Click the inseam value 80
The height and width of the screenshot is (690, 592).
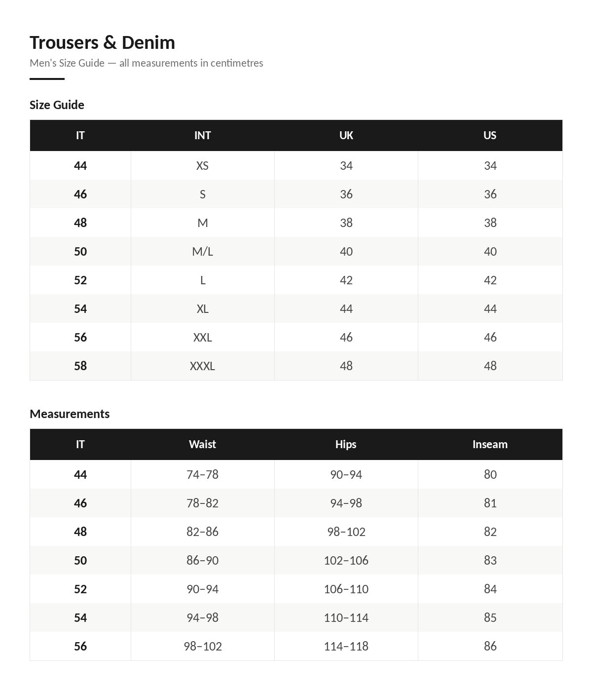pos(490,474)
